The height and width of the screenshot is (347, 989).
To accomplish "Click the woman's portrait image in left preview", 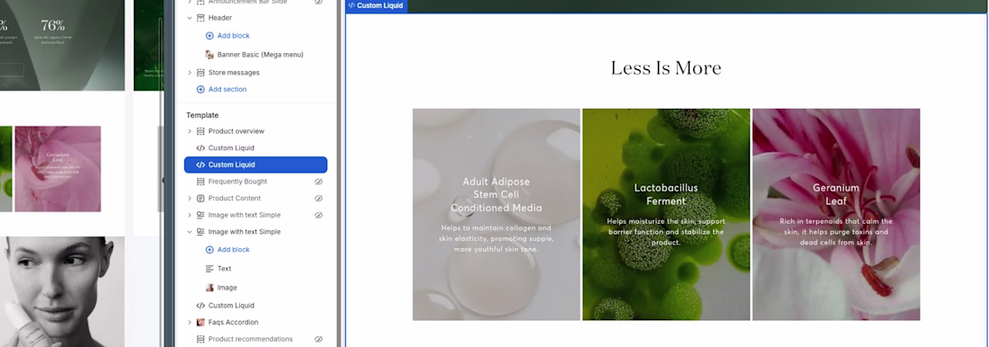I will [x=62, y=291].
